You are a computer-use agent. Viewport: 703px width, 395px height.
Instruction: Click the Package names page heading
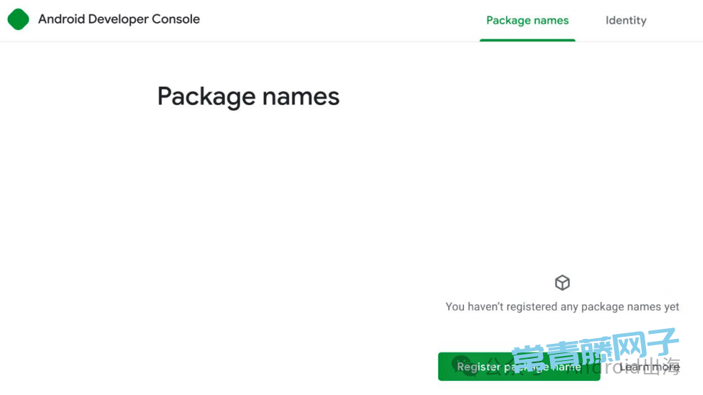click(x=248, y=97)
